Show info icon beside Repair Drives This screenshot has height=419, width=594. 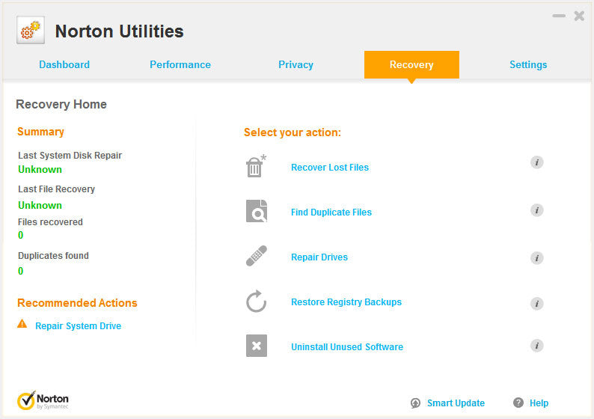(x=536, y=258)
